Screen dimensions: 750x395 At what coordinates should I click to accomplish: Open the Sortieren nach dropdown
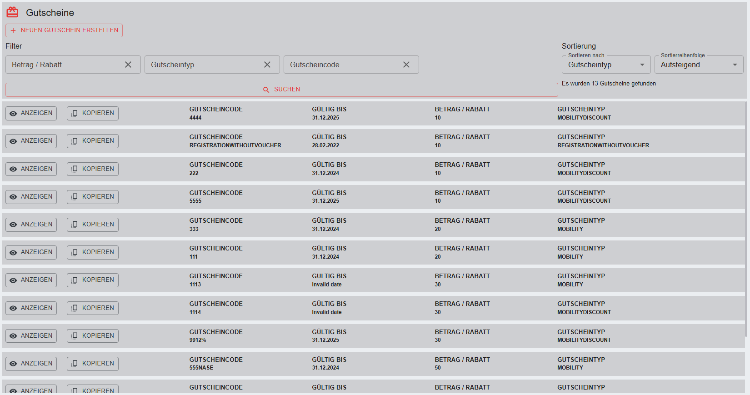click(606, 65)
